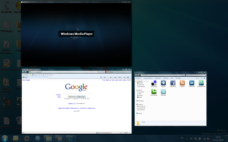Select the delicious.png file icon
Image resolution: width=228 pixels, height=142 pixels.
click(x=154, y=83)
